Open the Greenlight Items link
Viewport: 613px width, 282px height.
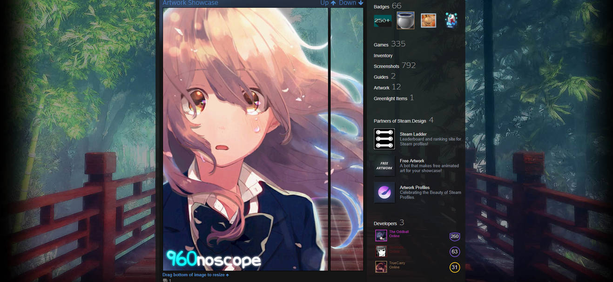[391, 98]
